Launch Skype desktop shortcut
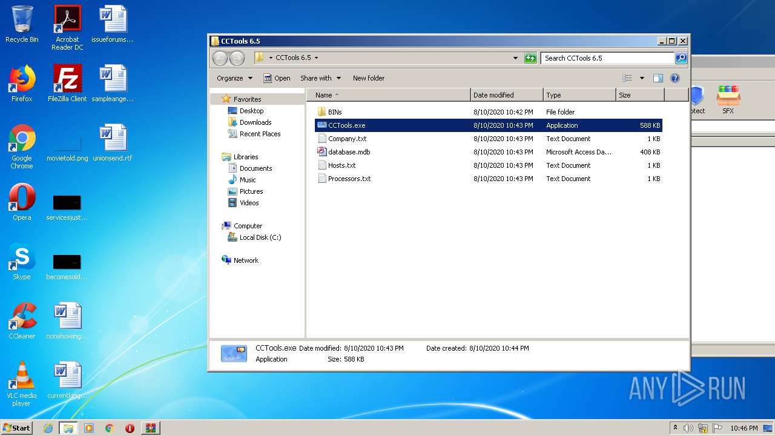This screenshot has height=436, width=775. 22,262
